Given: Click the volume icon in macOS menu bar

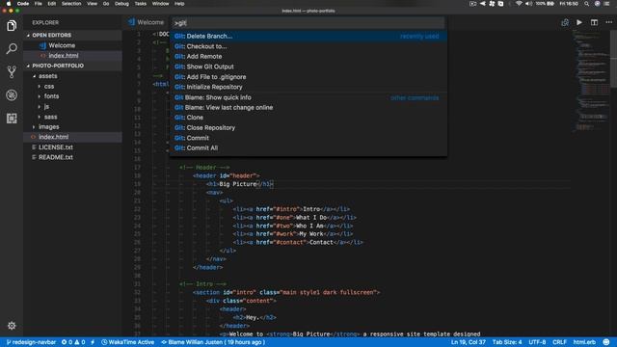Looking at the screenshot, I should click(529, 4).
